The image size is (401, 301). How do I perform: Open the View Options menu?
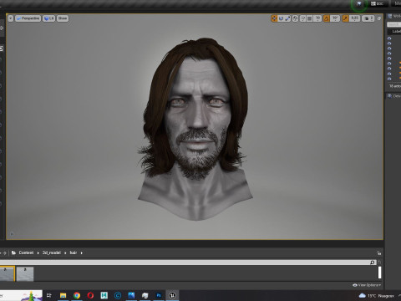(x=367, y=285)
